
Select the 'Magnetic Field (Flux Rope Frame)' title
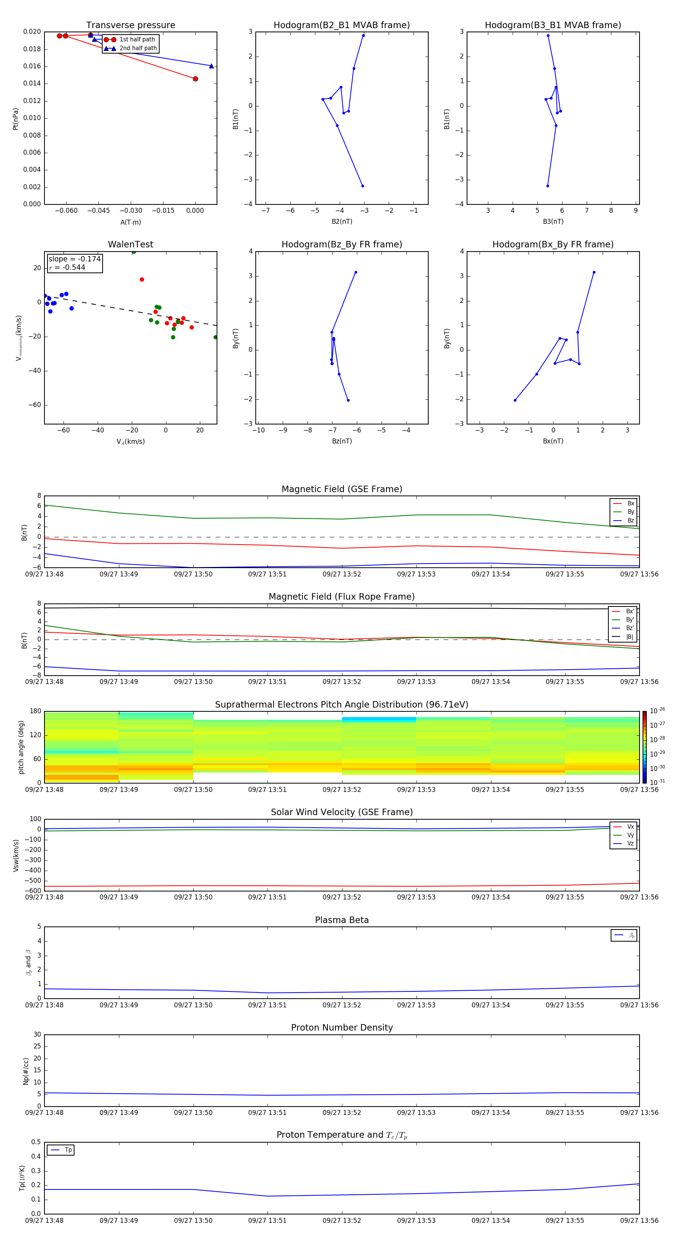point(342,596)
